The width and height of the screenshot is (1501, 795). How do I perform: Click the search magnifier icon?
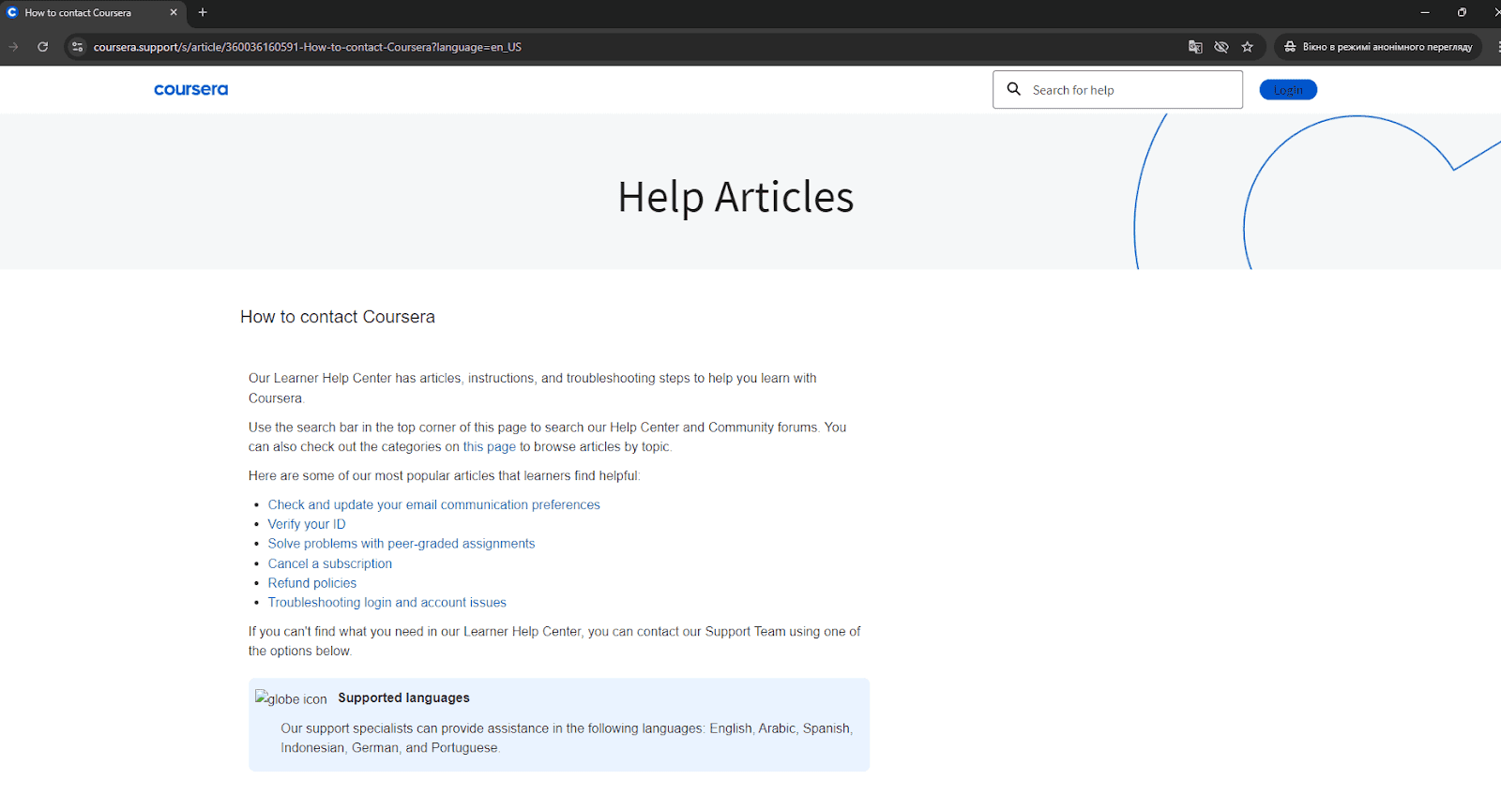[1014, 89]
